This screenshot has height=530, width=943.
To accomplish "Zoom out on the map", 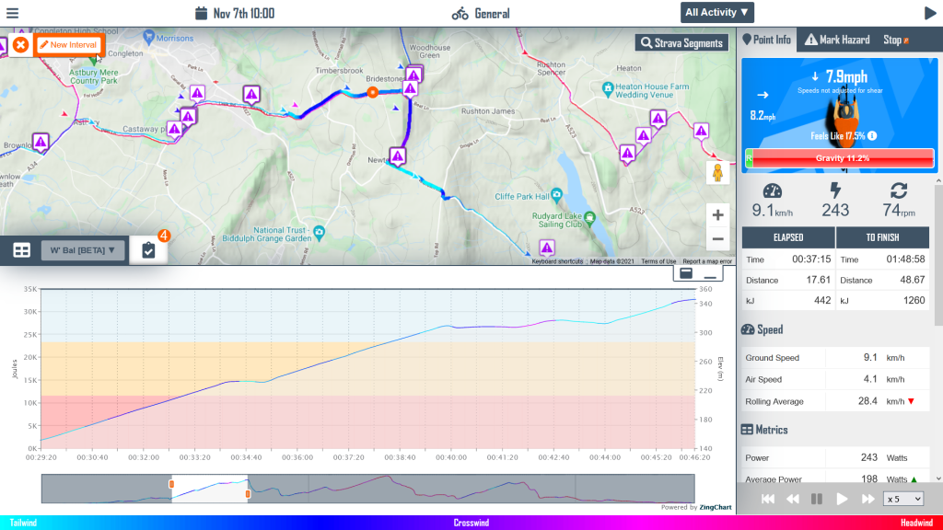I will (718, 239).
